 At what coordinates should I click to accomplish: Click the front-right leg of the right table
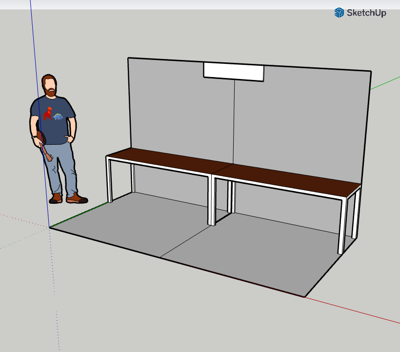point(342,225)
